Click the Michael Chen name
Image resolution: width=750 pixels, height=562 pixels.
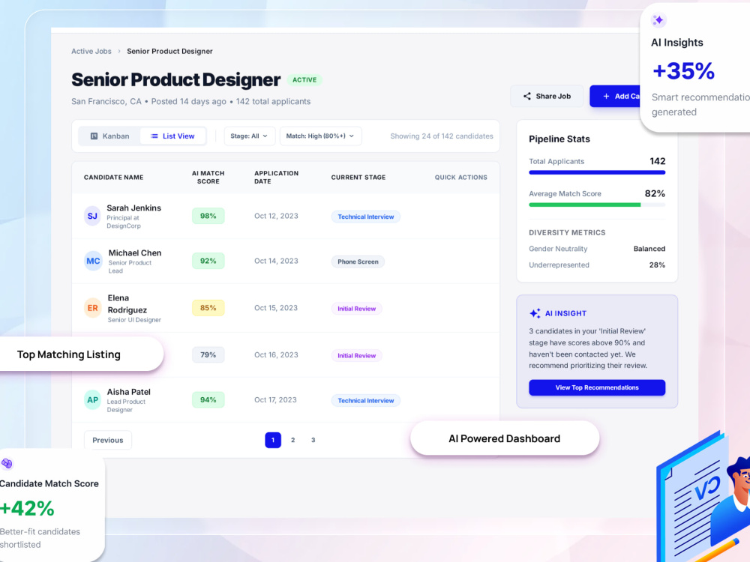click(135, 253)
